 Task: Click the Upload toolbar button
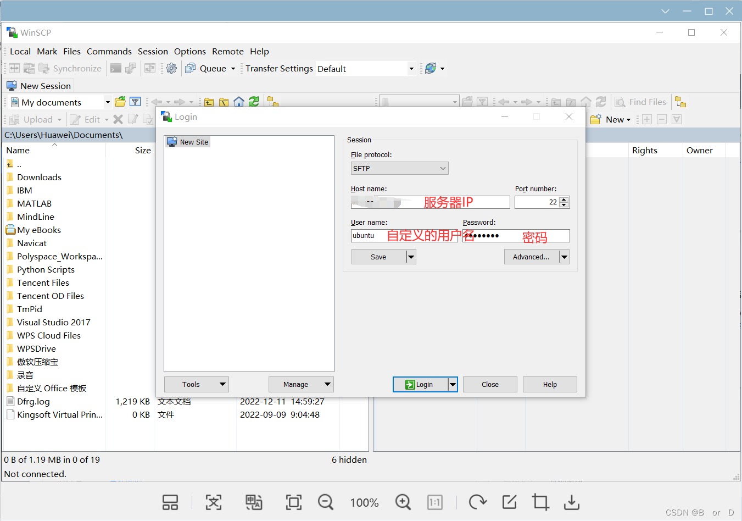pos(31,119)
